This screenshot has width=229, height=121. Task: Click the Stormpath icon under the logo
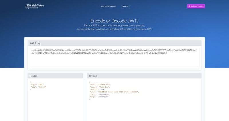[28, 7]
